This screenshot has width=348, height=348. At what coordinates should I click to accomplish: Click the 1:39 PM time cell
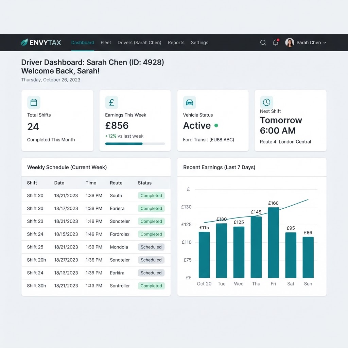pos(94,195)
